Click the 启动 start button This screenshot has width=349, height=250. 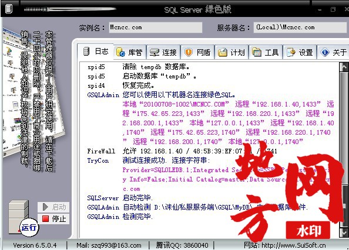pos(53,207)
